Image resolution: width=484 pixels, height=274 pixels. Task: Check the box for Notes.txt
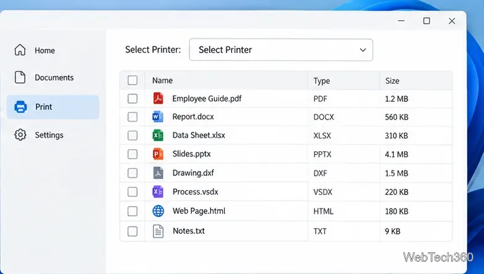point(132,231)
